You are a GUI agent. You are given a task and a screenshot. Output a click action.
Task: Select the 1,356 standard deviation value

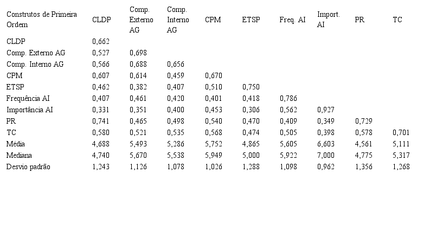tap(363, 166)
